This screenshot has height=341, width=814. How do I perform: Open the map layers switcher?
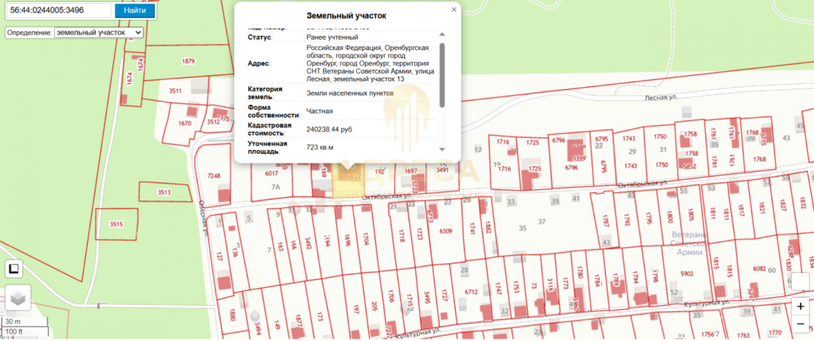[17, 298]
